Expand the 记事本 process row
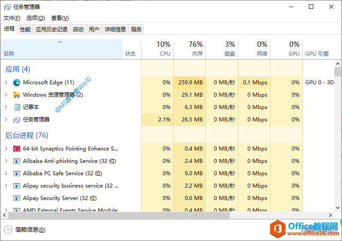 coord(6,107)
